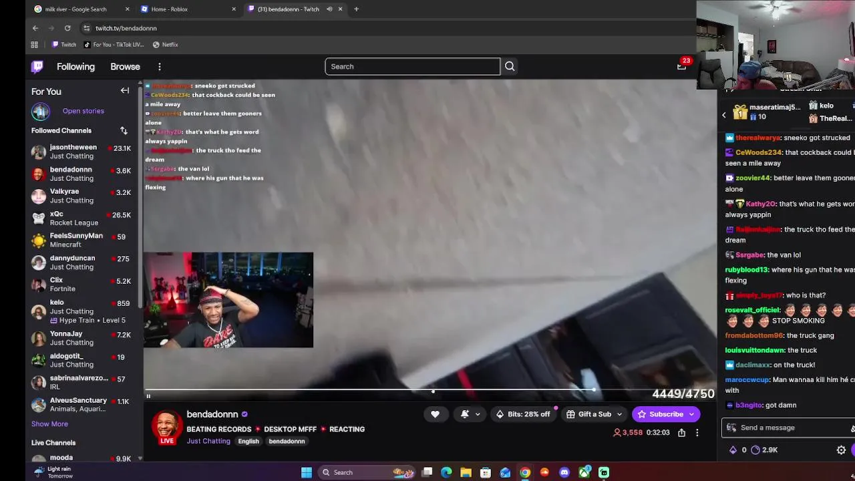This screenshot has height=481, width=855.
Task: Show More followed channels
Action: click(x=49, y=424)
